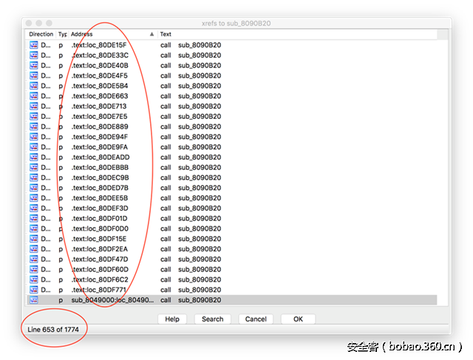The height and width of the screenshot is (360, 473).
Task: Click xref icon for loc_80DF15E row
Action: pos(34,239)
